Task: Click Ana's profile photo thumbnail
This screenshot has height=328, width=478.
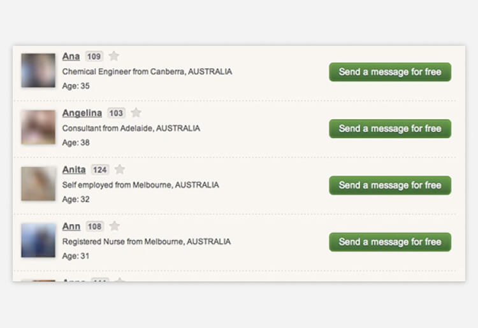Action: [38, 70]
